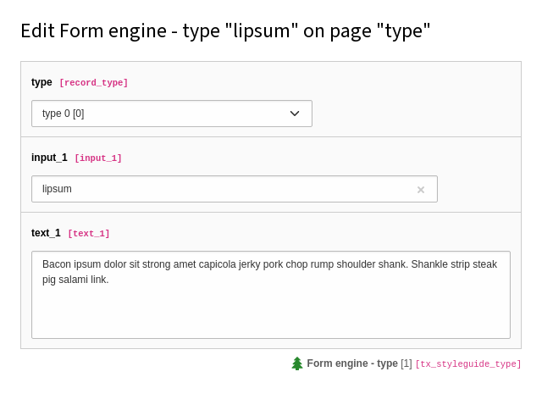542x405 pixels.
Task: Click the green tree record icon
Action: pos(297,363)
